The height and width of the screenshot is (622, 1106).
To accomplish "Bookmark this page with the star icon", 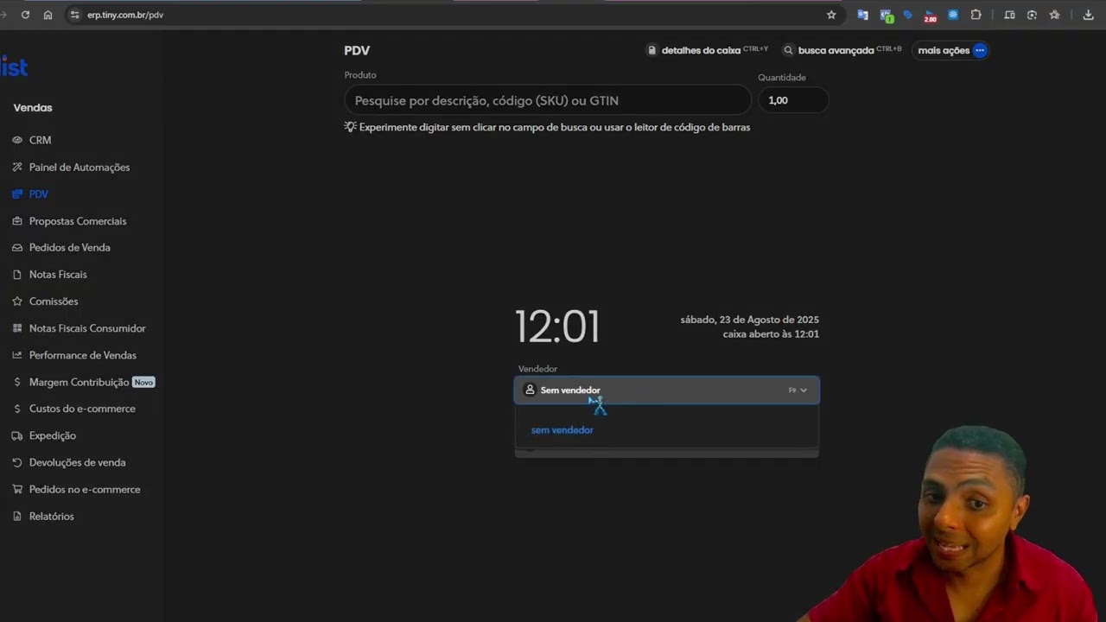I will [x=831, y=15].
